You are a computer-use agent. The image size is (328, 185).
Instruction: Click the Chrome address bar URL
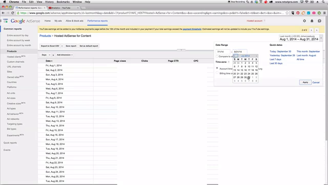(x=152, y=13)
